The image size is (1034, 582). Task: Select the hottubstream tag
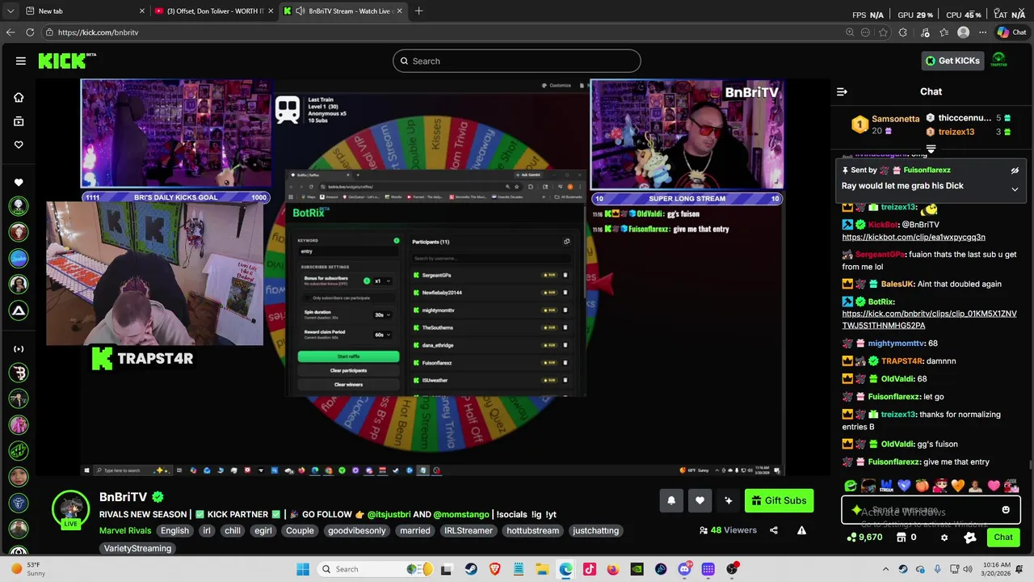[532, 531]
